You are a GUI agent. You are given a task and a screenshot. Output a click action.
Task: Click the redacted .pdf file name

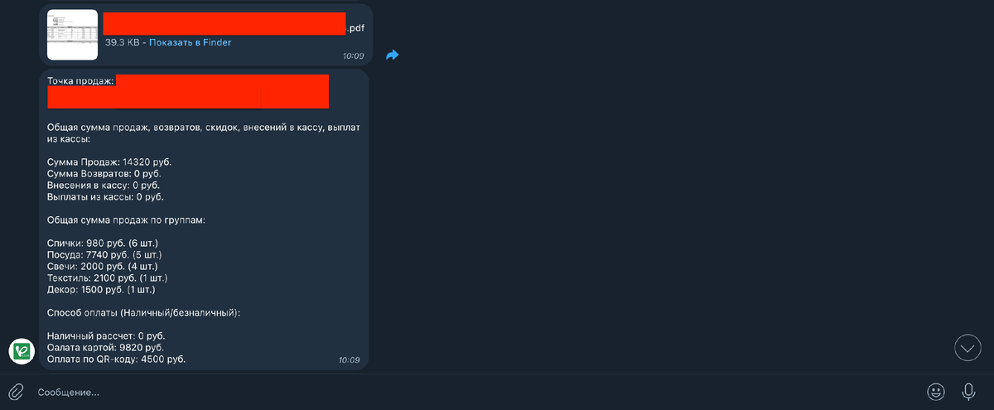click(234, 24)
